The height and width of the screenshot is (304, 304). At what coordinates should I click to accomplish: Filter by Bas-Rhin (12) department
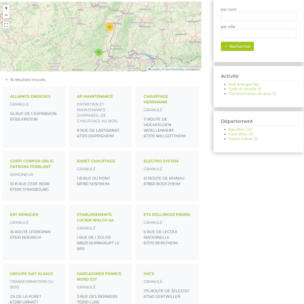[240, 129]
